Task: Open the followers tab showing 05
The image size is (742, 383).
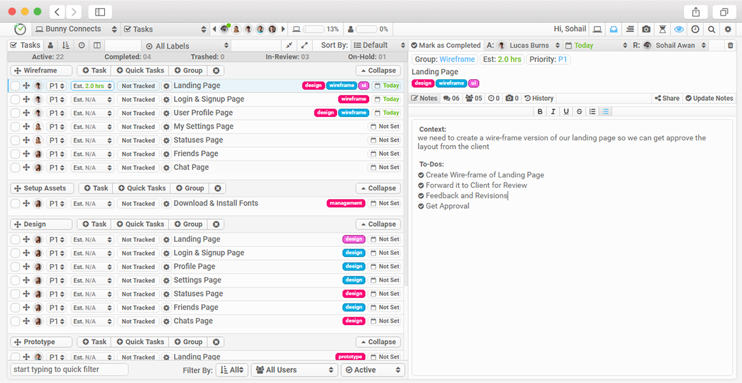Action: [x=474, y=98]
